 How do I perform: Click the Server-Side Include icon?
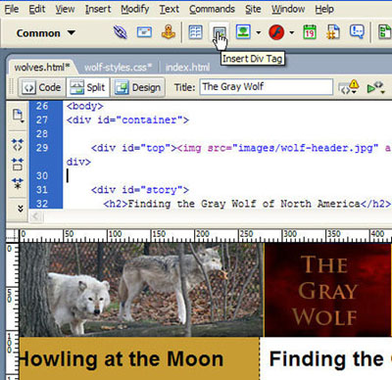click(x=333, y=32)
